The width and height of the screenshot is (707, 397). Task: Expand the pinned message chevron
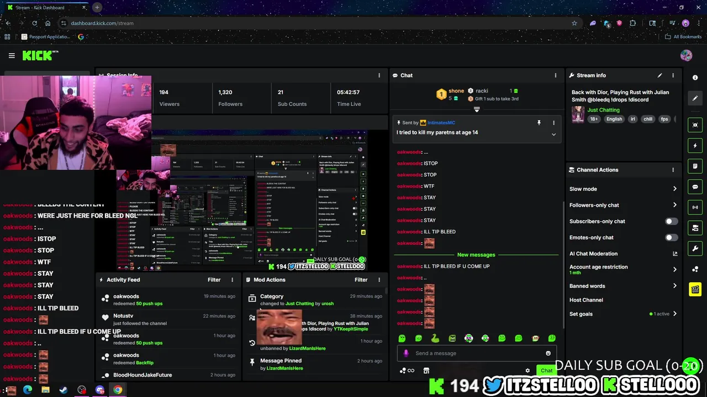click(x=553, y=135)
